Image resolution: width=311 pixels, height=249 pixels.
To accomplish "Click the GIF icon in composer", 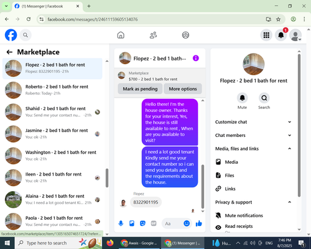I will [x=154, y=223].
